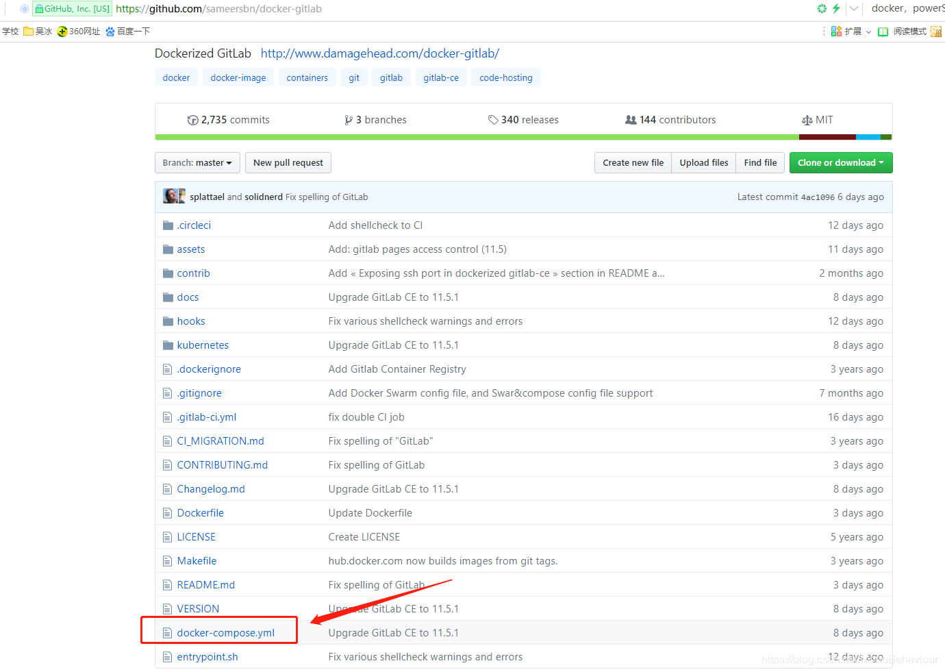Open the damagehead.com docker-gitlab link
Image resolution: width=945 pixels, height=672 pixels.
pyautogui.click(x=380, y=53)
